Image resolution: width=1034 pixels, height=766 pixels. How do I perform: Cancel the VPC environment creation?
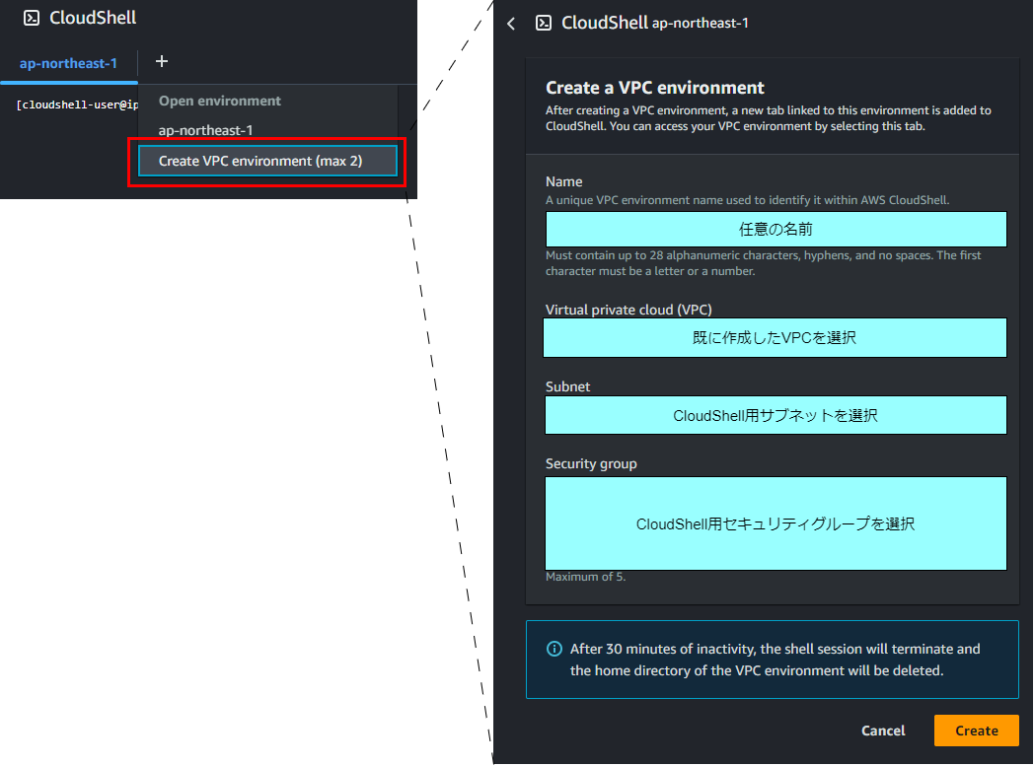tap(882, 731)
